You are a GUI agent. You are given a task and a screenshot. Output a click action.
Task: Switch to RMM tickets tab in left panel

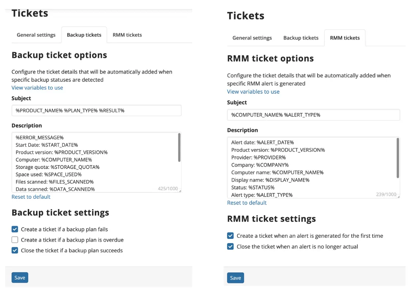point(127,35)
